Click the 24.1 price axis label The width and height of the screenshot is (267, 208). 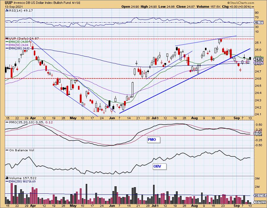(x=258, y=114)
